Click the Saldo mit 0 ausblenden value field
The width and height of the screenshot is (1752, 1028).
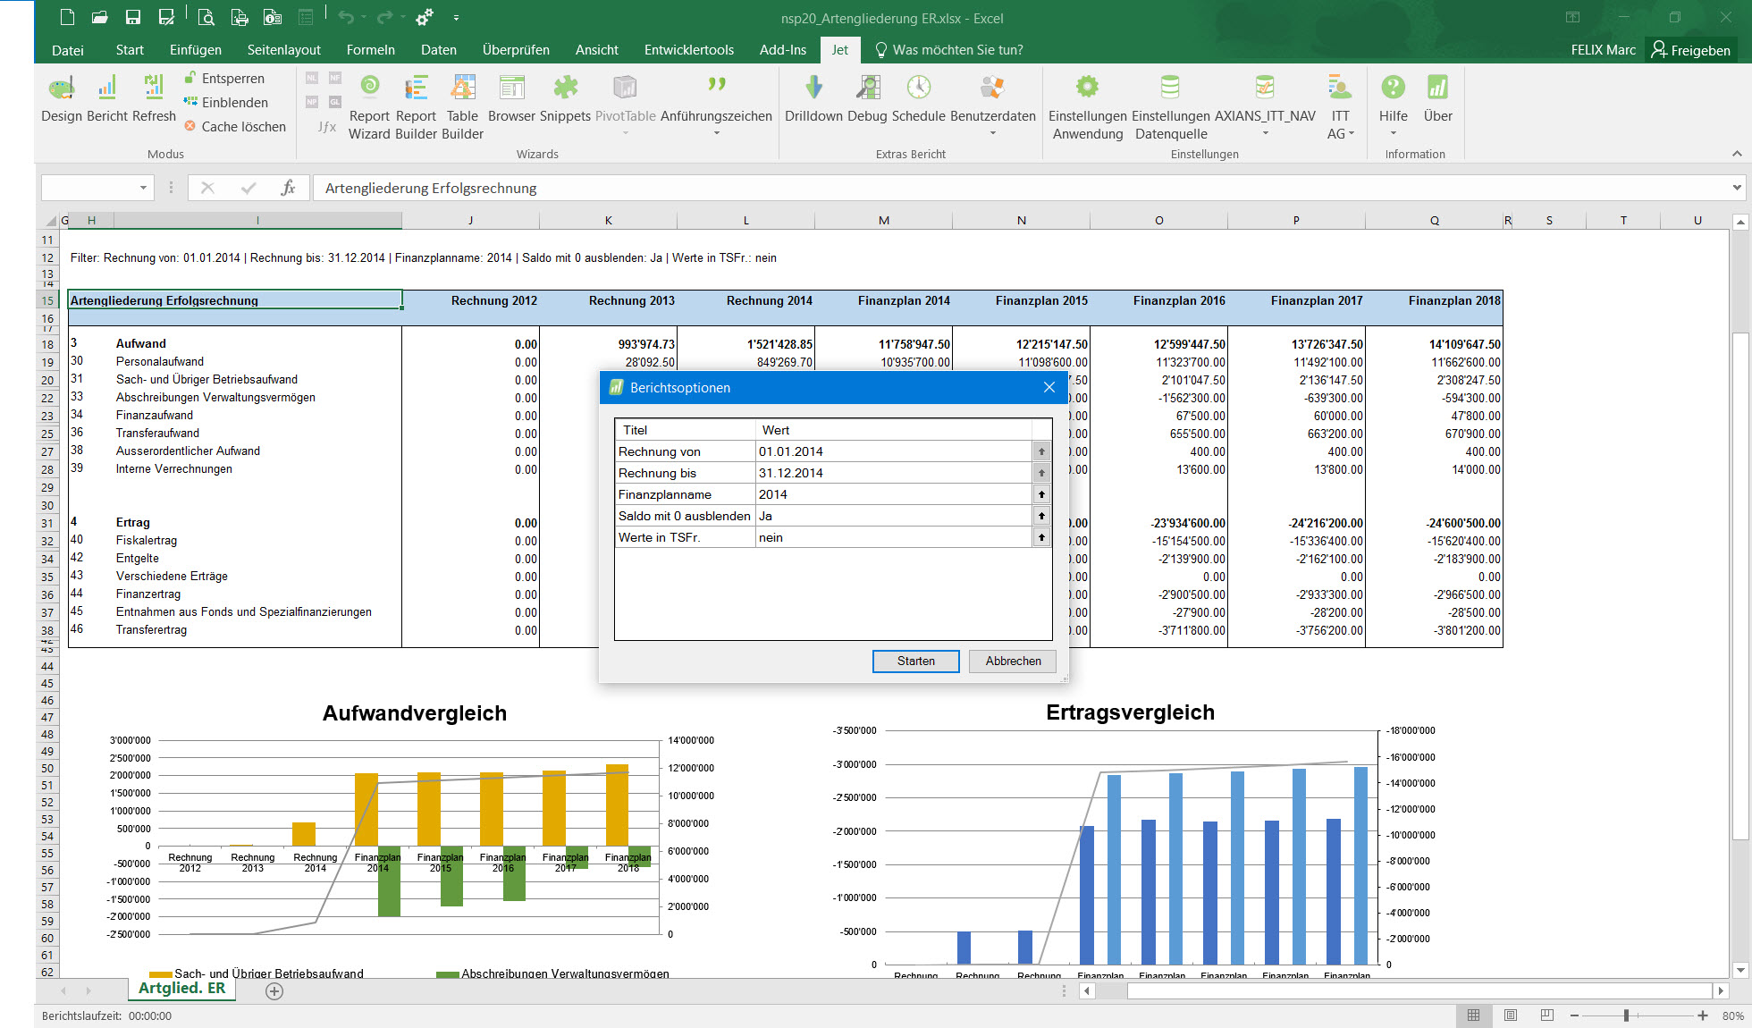point(894,516)
